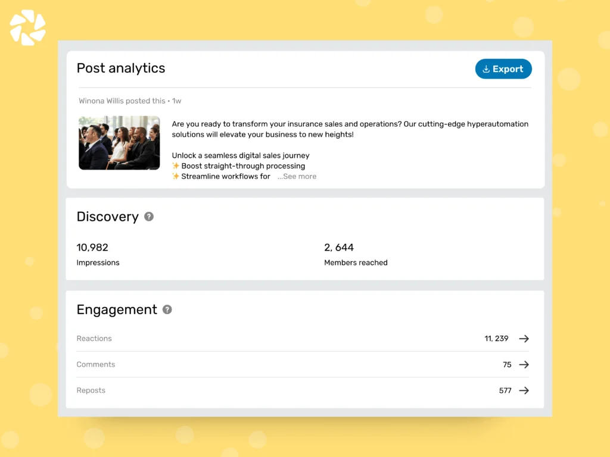Image resolution: width=610 pixels, height=457 pixels.
Task: Open the Discovery help tooltip icon
Action: click(x=149, y=217)
